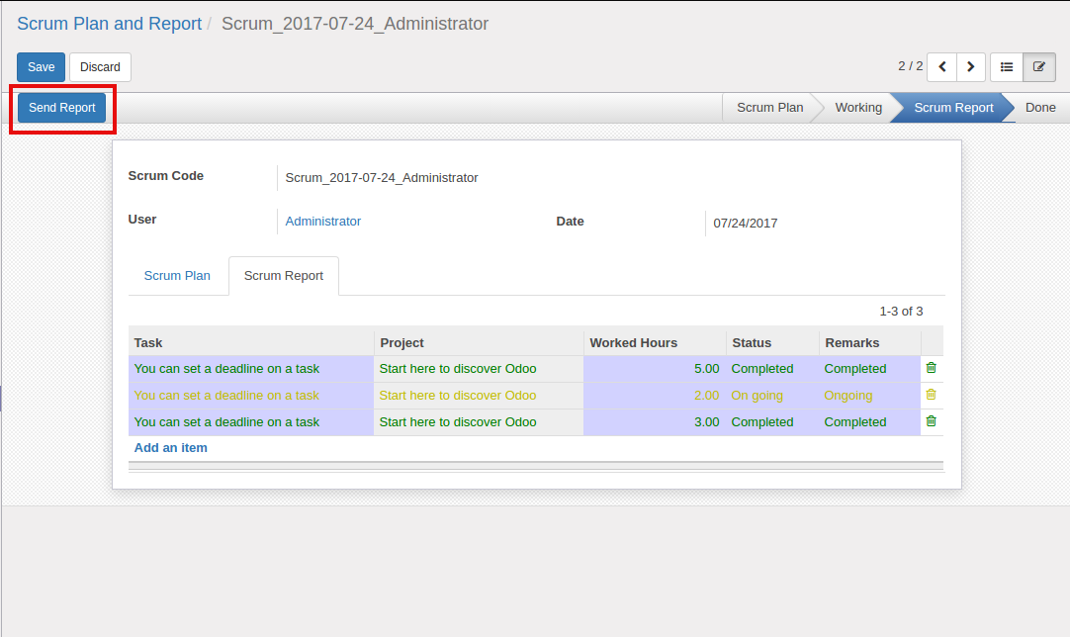The height and width of the screenshot is (637, 1070).
Task: Delete the Ongoing row trash icon
Action: pos(931,395)
